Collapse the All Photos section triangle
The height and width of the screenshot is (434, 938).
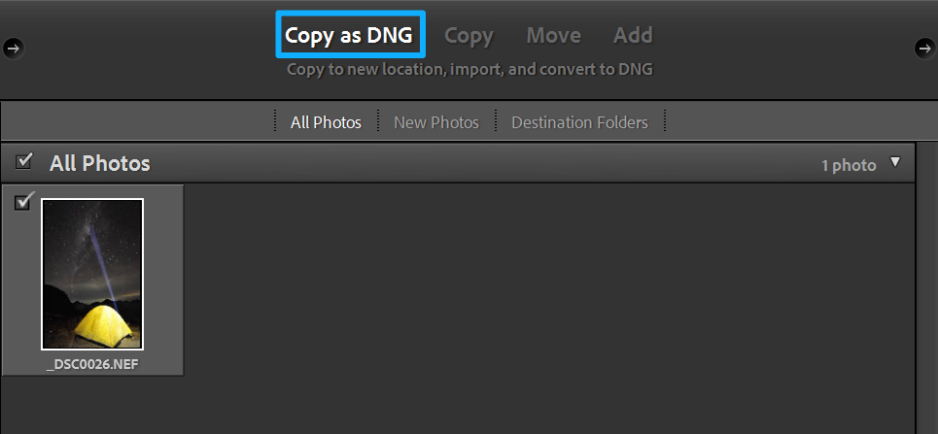pos(895,161)
